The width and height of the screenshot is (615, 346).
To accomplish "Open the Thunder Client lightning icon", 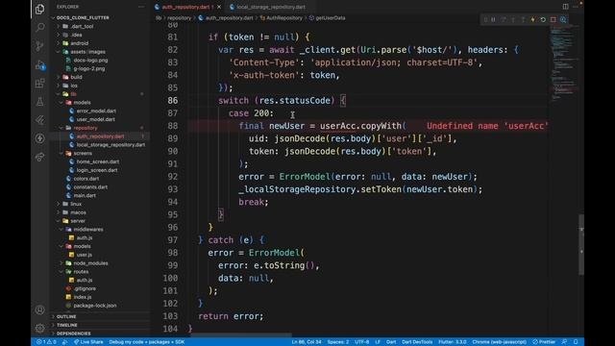I will tap(39, 138).
